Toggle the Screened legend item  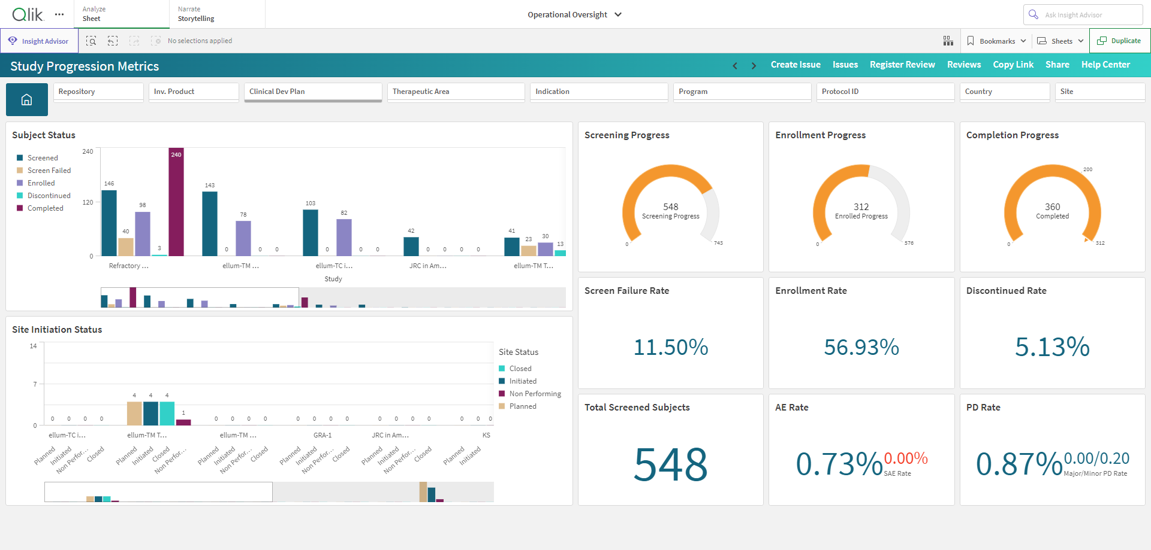point(37,158)
